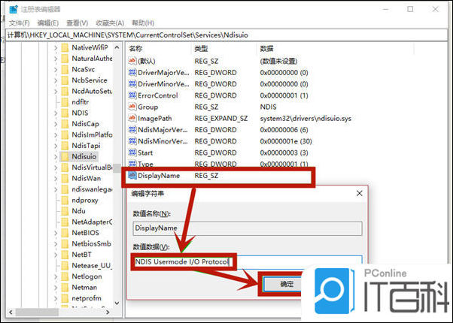Click the NdisMajorVer... DWORD value icon
The height and width of the screenshot is (323, 453).
click(x=132, y=130)
